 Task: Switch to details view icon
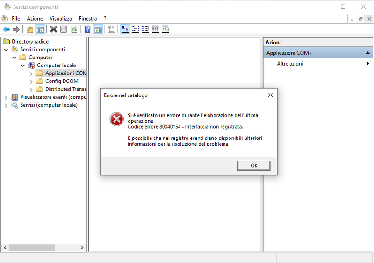pyautogui.click(x=155, y=29)
